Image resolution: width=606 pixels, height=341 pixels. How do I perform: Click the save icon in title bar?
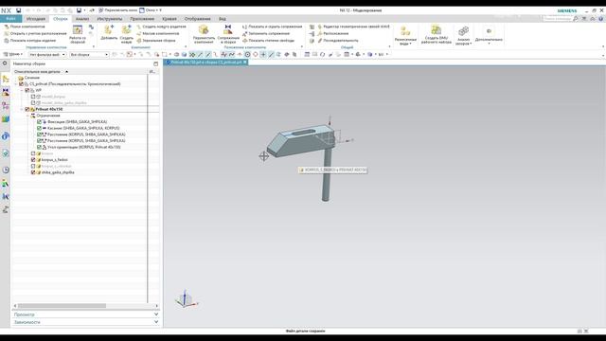click(x=18, y=10)
